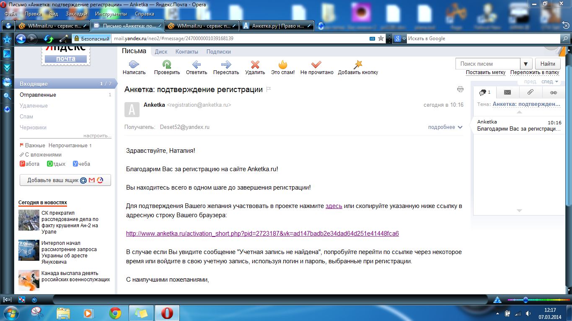The height and width of the screenshot is (321, 572).
Task: Switch to the first WMmail.ru tab
Action: click(x=53, y=26)
